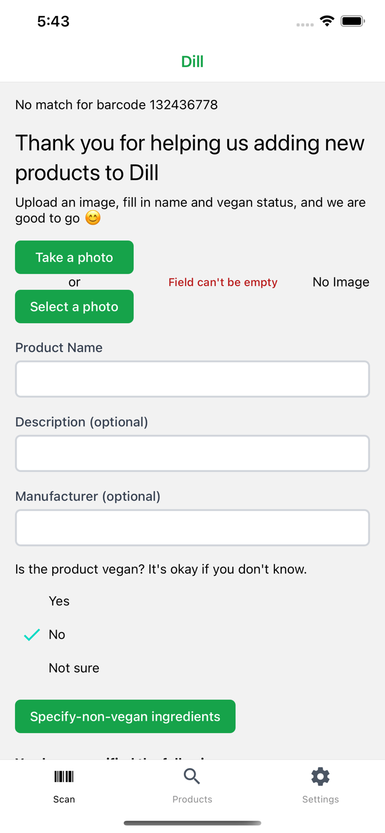
Task: Choose the Not sure option
Action: (x=74, y=668)
